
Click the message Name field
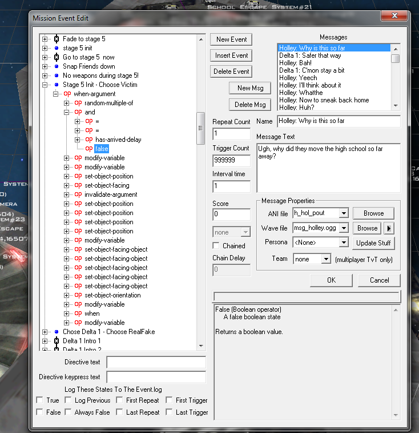[x=339, y=121]
